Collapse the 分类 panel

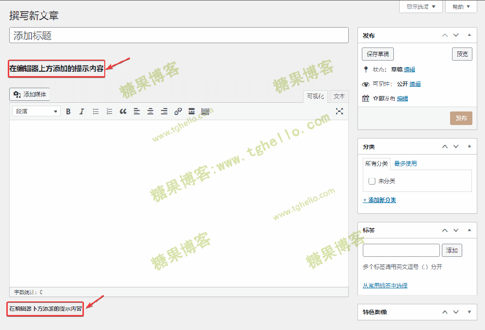pyautogui.click(x=469, y=146)
